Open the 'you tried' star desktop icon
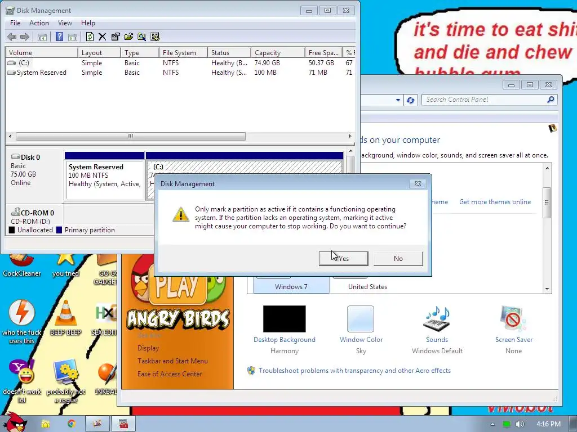The height and width of the screenshot is (432, 577). (65, 265)
